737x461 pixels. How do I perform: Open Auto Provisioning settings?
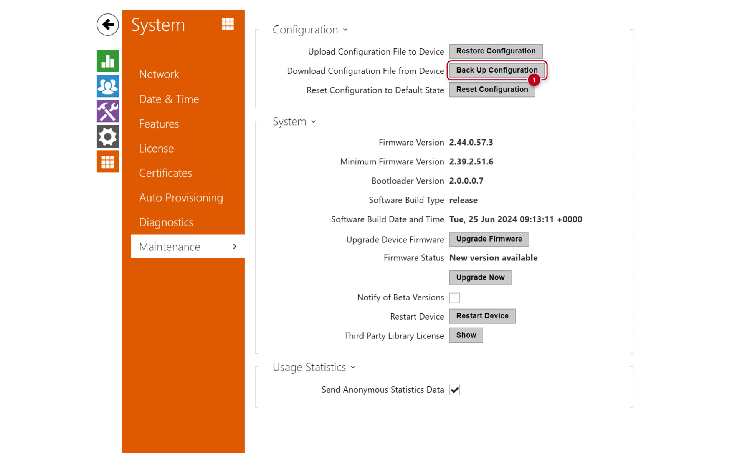click(x=181, y=197)
